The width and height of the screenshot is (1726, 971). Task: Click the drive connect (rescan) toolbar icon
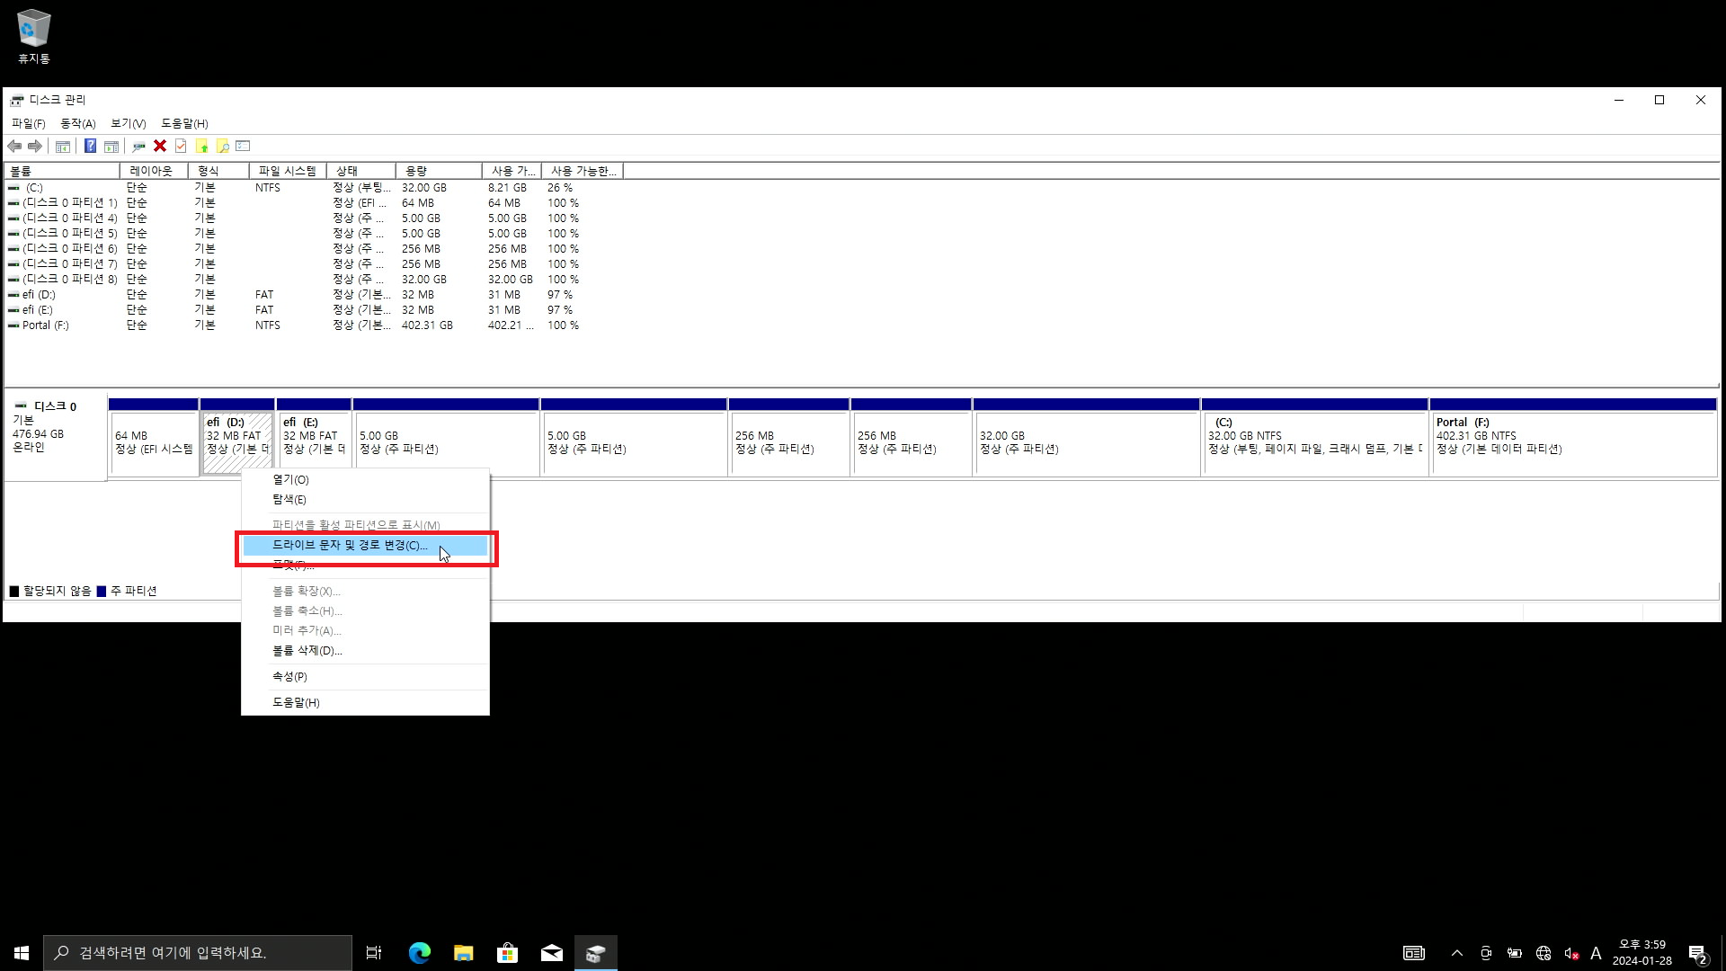pos(138,146)
